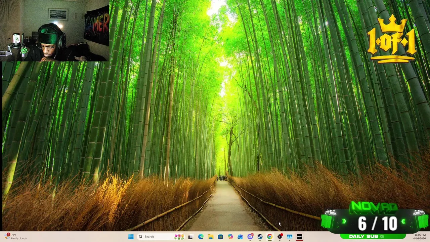The height and width of the screenshot is (242, 430).
Task: Open the Windows Start menu
Action: click(x=131, y=237)
